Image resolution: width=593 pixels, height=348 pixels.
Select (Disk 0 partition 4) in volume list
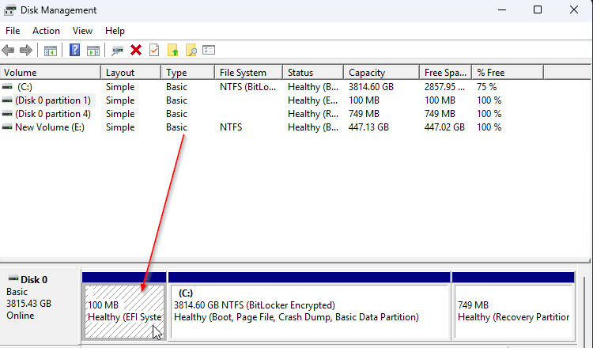point(52,114)
